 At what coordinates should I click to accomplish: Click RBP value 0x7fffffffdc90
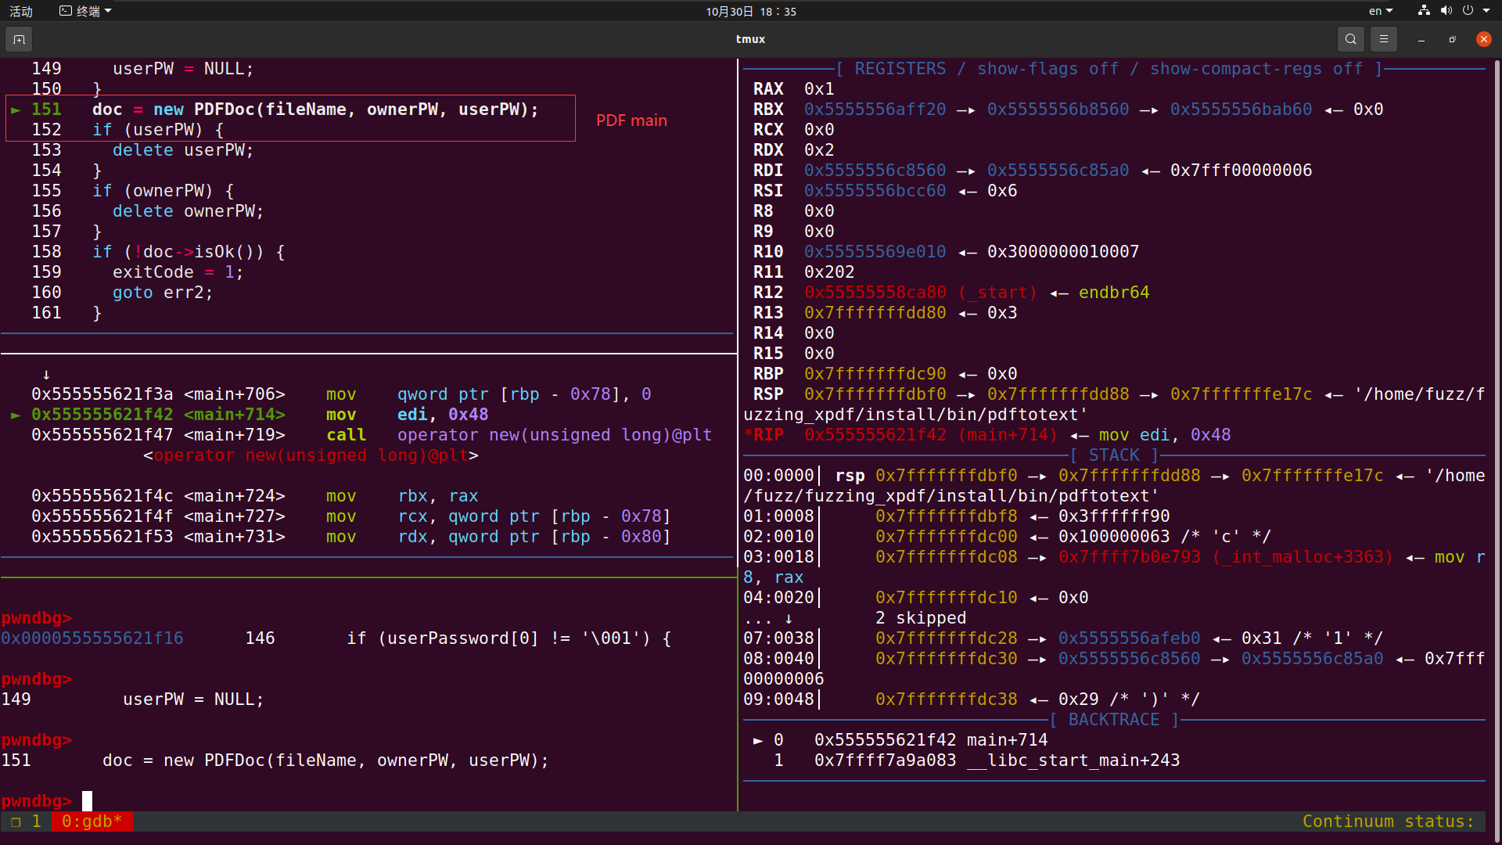pos(875,374)
